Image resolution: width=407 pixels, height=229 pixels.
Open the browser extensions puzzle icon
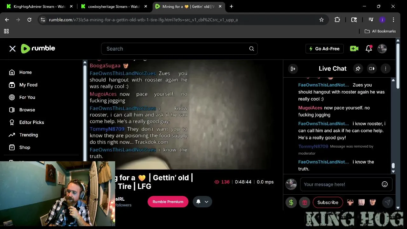coord(337,20)
